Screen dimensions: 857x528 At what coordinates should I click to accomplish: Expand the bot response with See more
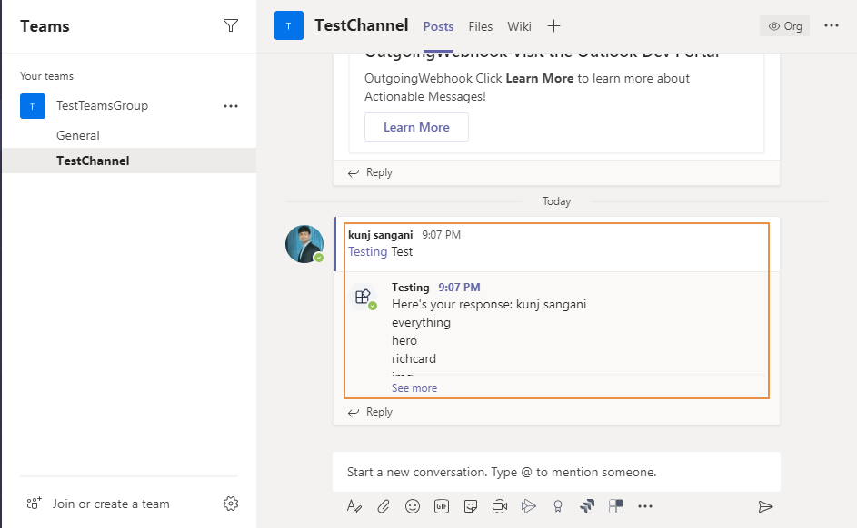(x=414, y=387)
